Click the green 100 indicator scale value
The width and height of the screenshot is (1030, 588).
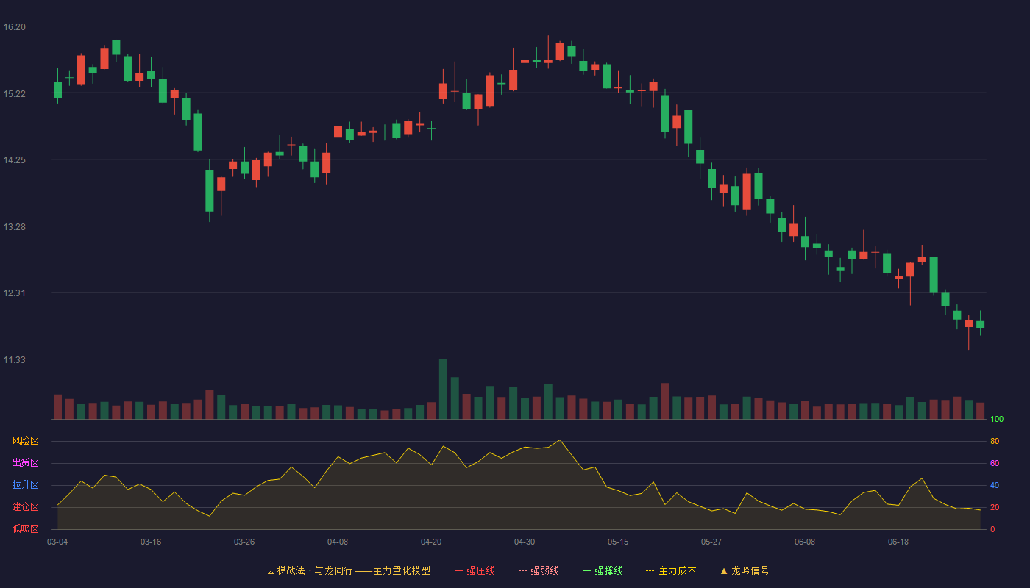[996, 419]
